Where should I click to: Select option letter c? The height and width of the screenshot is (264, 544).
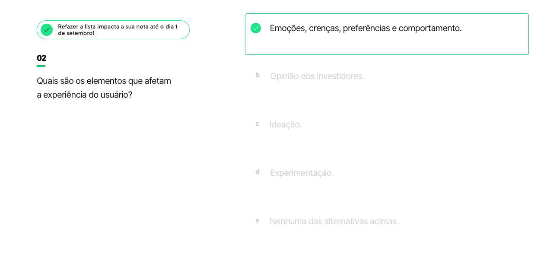pyautogui.click(x=257, y=124)
